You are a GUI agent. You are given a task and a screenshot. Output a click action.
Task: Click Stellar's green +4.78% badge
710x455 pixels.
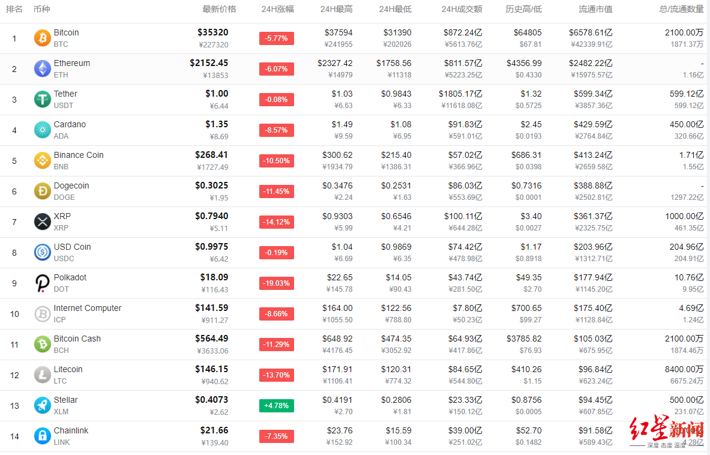click(277, 406)
